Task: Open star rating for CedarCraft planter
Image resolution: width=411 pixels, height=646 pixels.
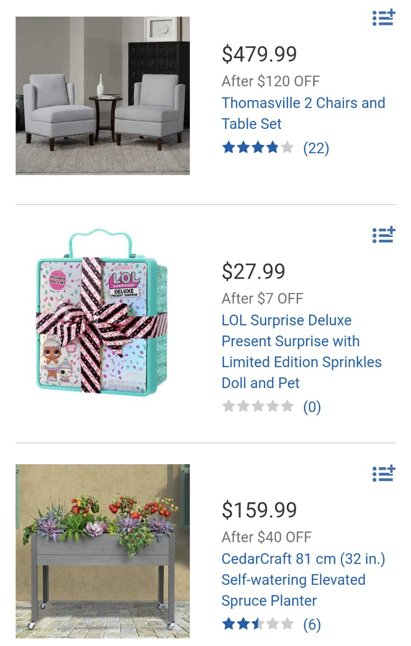Action: coord(258,624)
